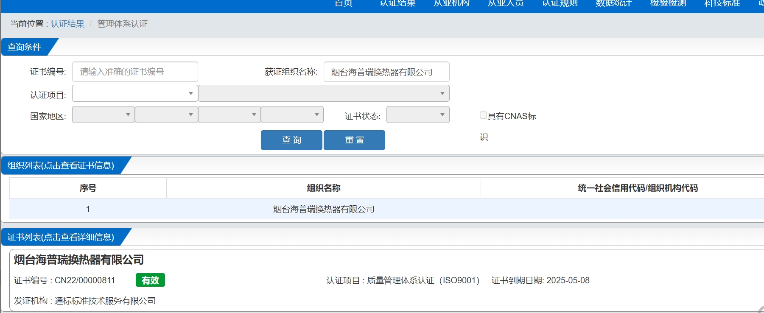Image resolution: width=764 pixels, height=313 pixels.
Task: Open the 从业人员 nav menu item
Action: coord(506,3)
